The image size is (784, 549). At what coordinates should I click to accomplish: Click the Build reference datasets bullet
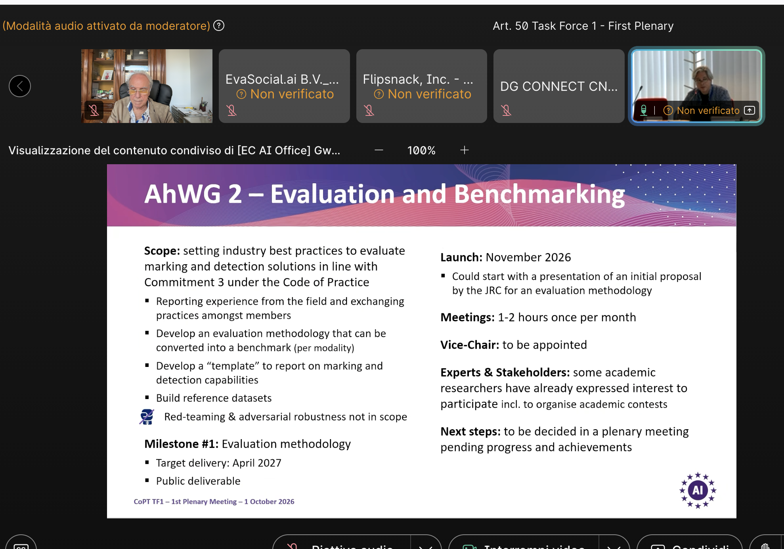point(214,398)
